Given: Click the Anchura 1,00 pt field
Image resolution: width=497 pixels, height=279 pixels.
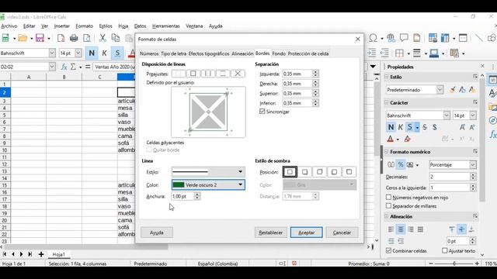Looking at the screenshot, I should point(183,196).
